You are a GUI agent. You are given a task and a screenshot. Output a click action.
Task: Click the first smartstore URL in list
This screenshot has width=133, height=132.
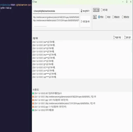(x=56, y=17)
